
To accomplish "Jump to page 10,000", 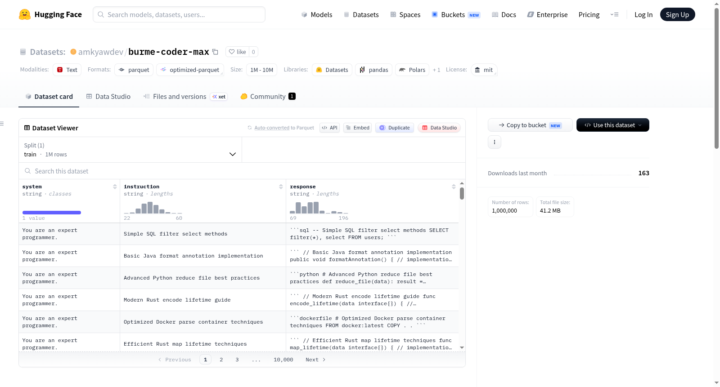I will tap(283, 360).
